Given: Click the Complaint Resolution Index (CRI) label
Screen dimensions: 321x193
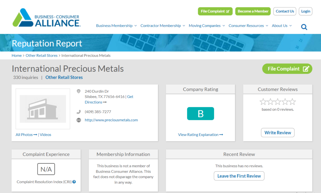Looking at the screenshot, I should [44, 182].
